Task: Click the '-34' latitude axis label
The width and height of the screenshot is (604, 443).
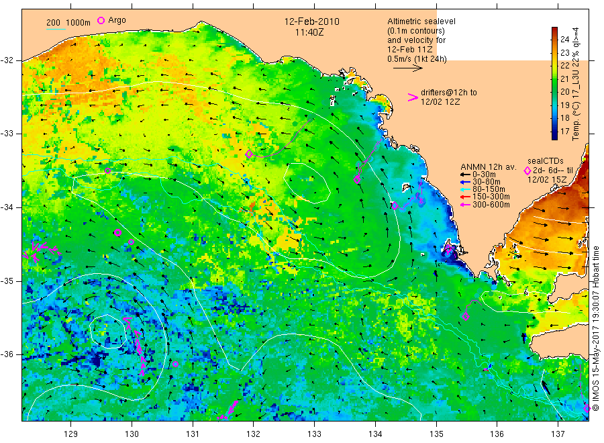Action: (x=7, y=207)
